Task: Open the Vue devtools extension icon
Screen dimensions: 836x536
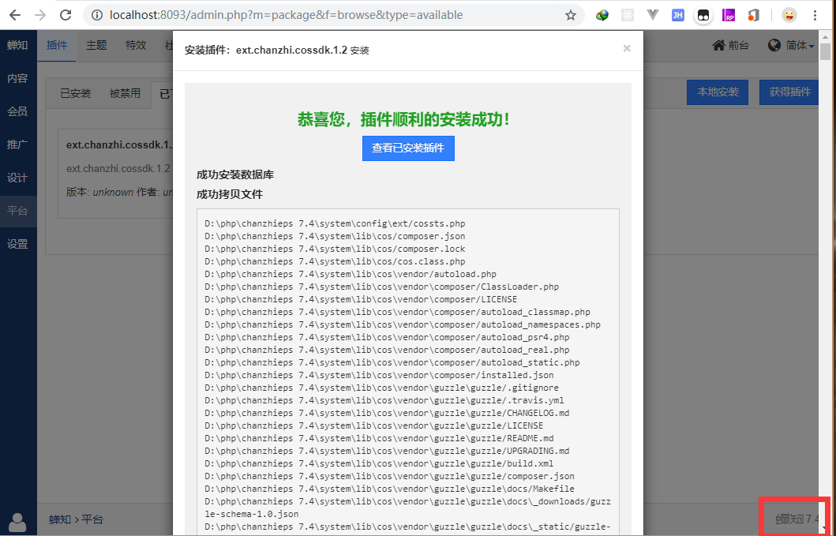Action: point(653,16)
